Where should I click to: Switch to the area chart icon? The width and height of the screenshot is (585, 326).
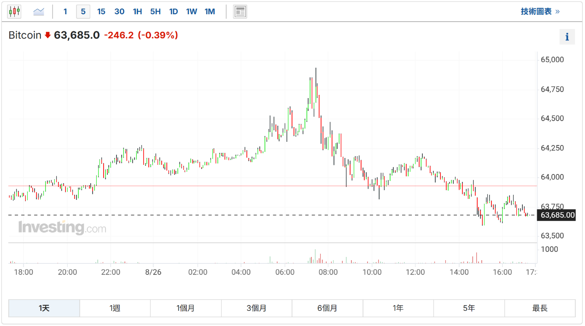pyautogui.click(x=39, y=12)
